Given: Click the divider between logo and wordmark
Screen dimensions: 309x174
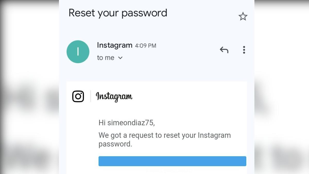Looking at the screenshot, I should (90, 96).
